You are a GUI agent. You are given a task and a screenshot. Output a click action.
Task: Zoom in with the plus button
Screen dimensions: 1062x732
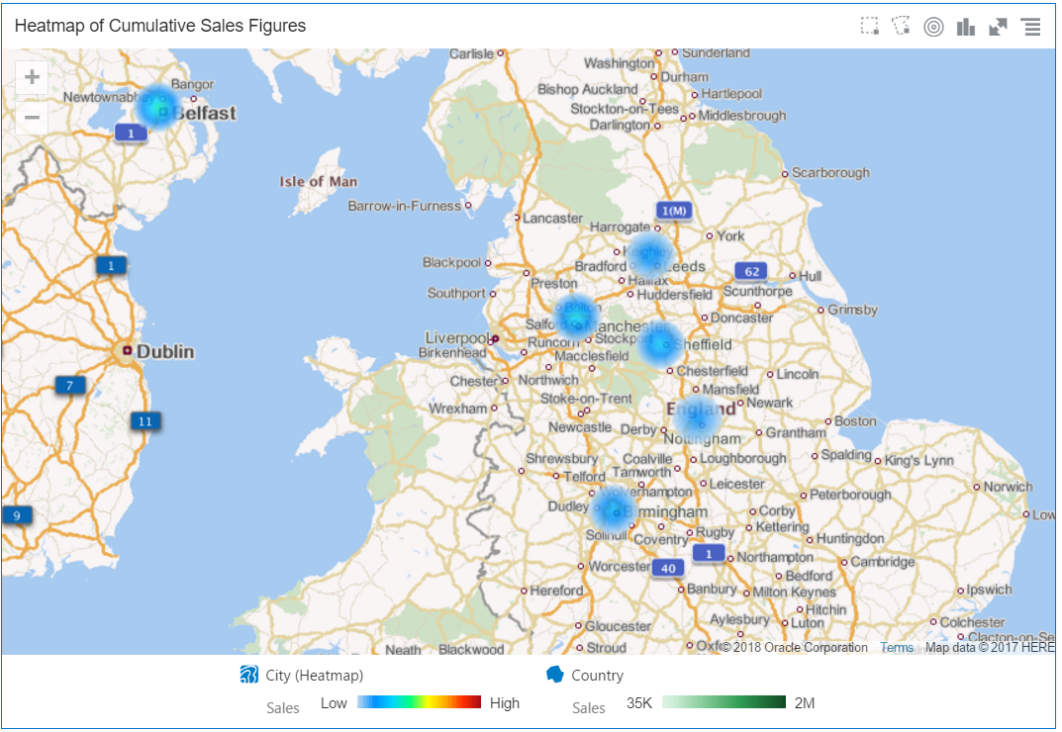click(x=32, y=77)
